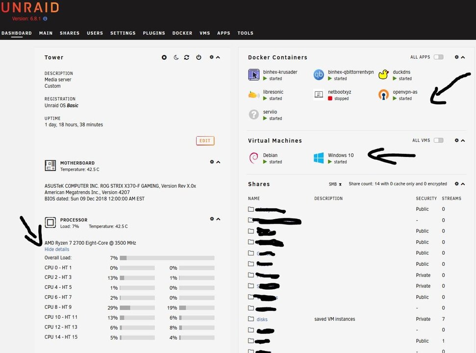Click the 'Unraid OS Basic' registration text
Screen dimensions: 476x353
tap(61, 105)
